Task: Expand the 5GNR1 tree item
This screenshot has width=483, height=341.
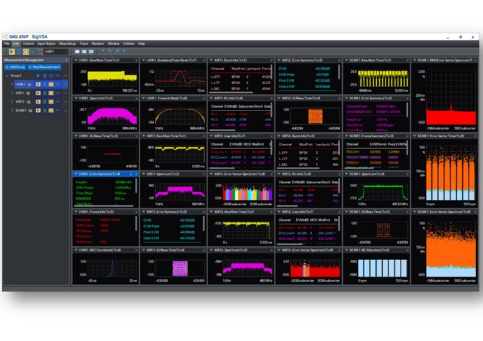Action: (12, 110)
